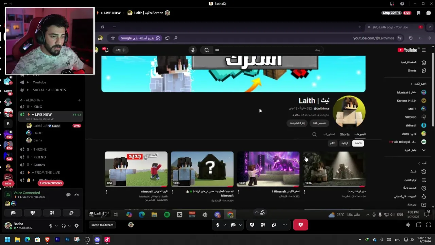Open Photoshop from the Windows taskbar
435x245 pixels.
point(67,240)
